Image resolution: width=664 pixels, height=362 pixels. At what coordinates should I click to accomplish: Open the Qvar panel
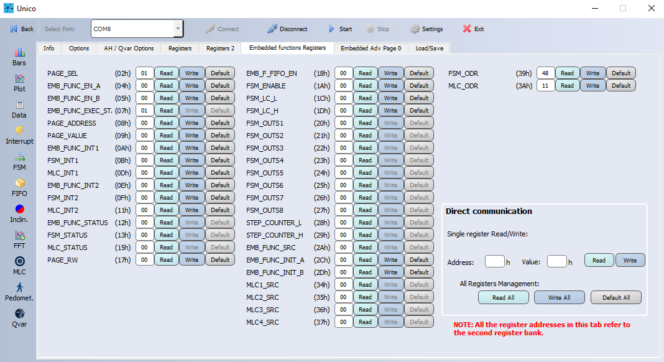(19, 317)
